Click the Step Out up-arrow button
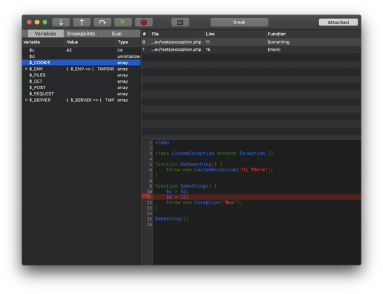 82,22
